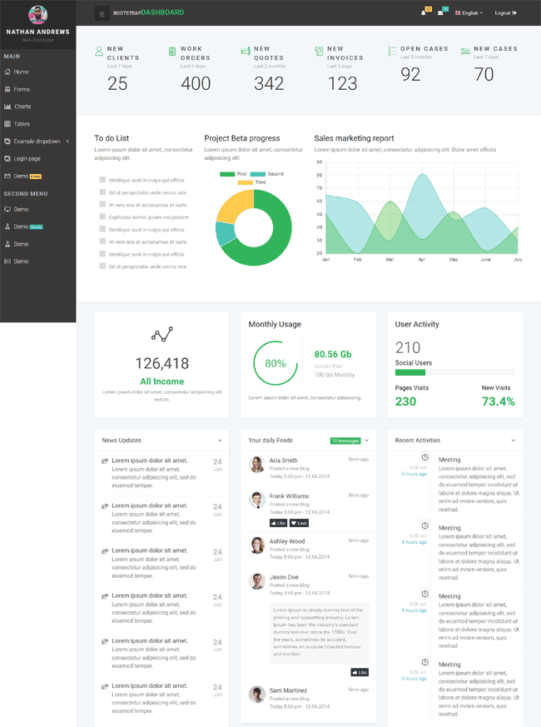Collapse Recent Activities panel chevron
This screenshot has height=727, width=541.
514,441
